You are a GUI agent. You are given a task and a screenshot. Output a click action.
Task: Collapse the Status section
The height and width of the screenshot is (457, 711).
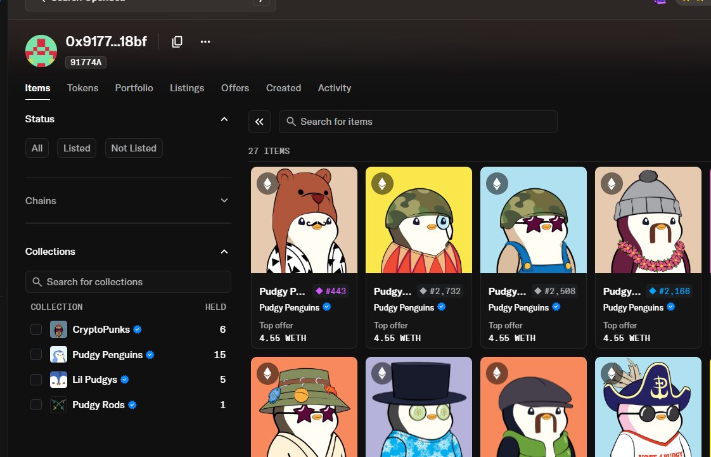pyautogui.click(x=224, y=119)
